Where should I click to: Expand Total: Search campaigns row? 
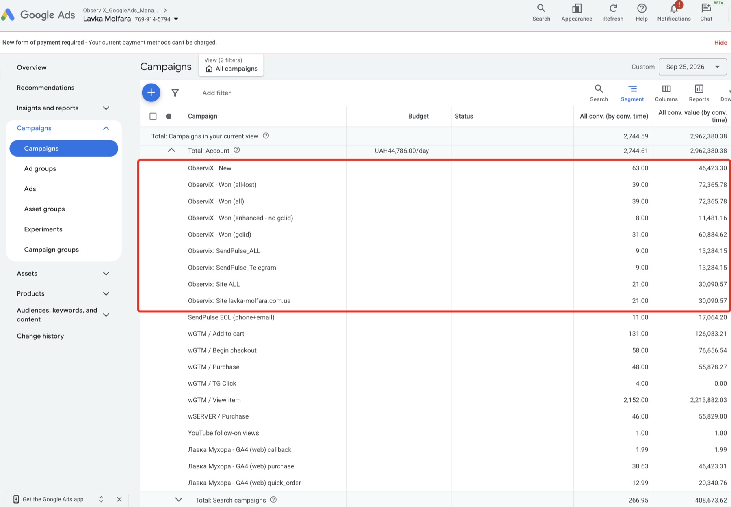tap(179, 500)
